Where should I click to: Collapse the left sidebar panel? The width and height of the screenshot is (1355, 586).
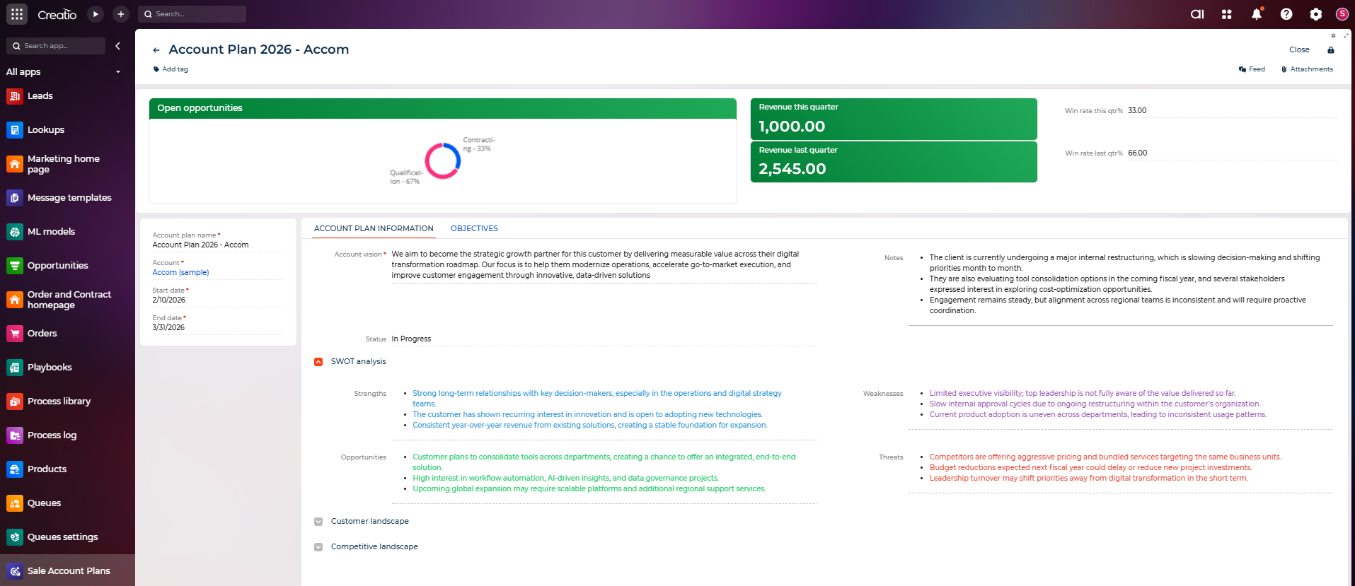click(118, 46)
